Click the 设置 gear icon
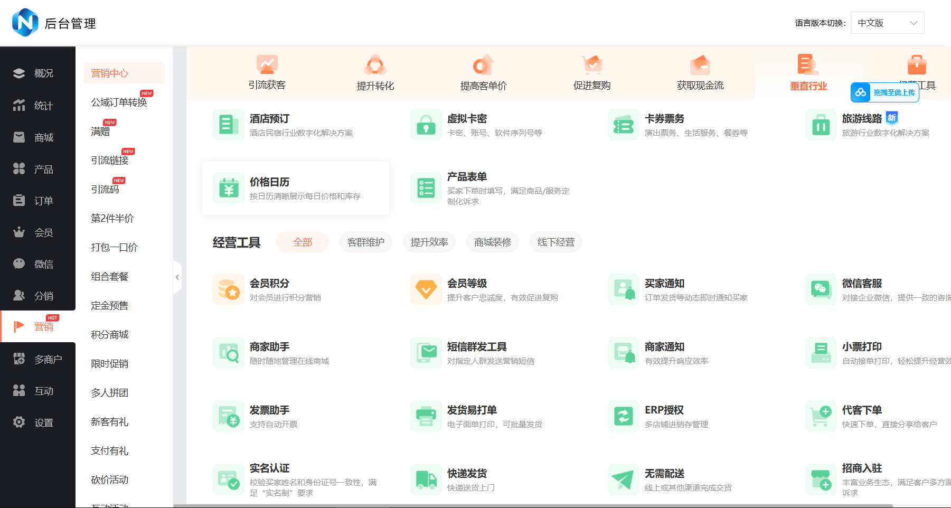The image size is (951, 508). (19, 422)
